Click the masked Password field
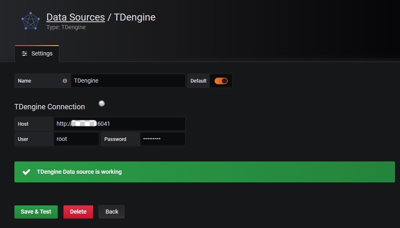Image resolution: width=400 pixels, height=228 pixels. (x=162, y=139)
